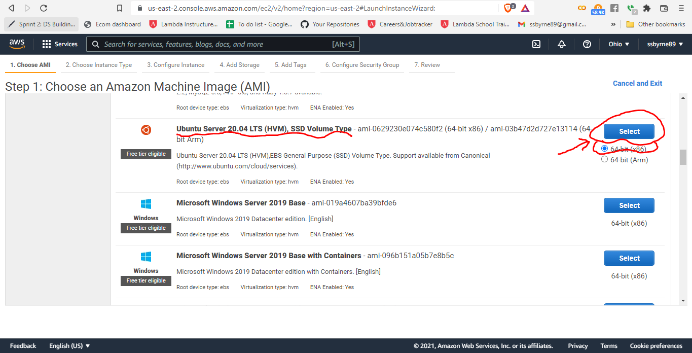Switch to 7. Review tab
Image resolution: width=692 pixels, height=353 pixels.
pyautogui.click(x=427, y=65)
